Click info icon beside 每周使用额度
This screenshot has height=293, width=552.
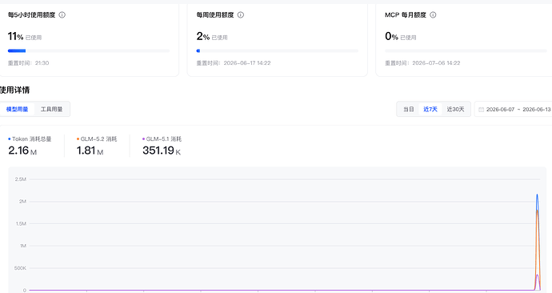click(241, 14)
